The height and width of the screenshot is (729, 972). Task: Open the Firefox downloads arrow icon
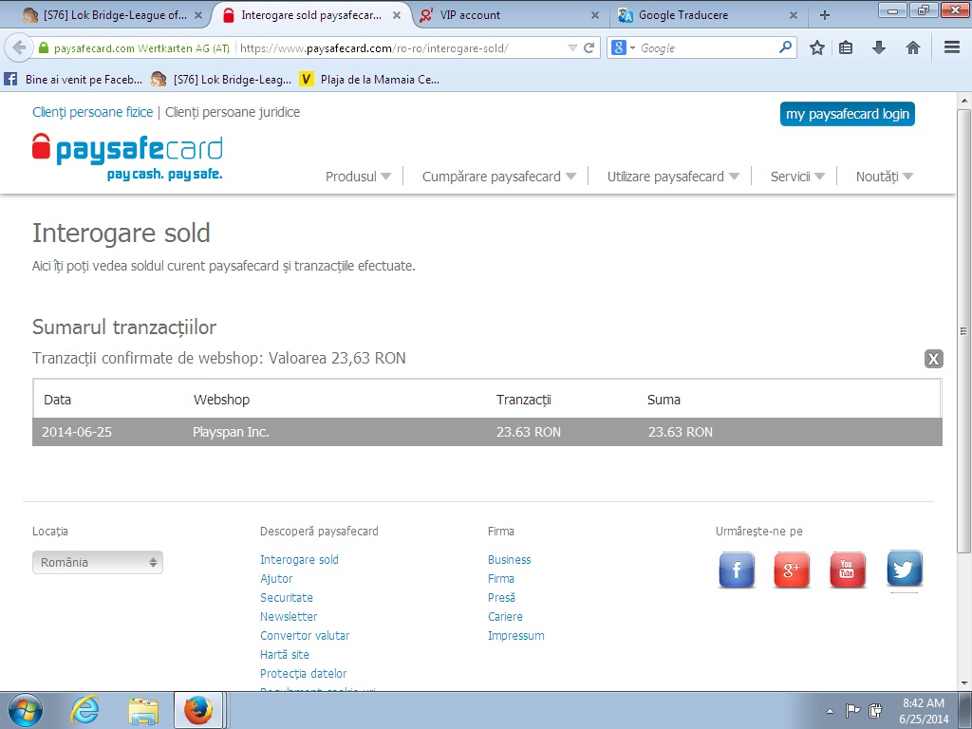(878, 47)
